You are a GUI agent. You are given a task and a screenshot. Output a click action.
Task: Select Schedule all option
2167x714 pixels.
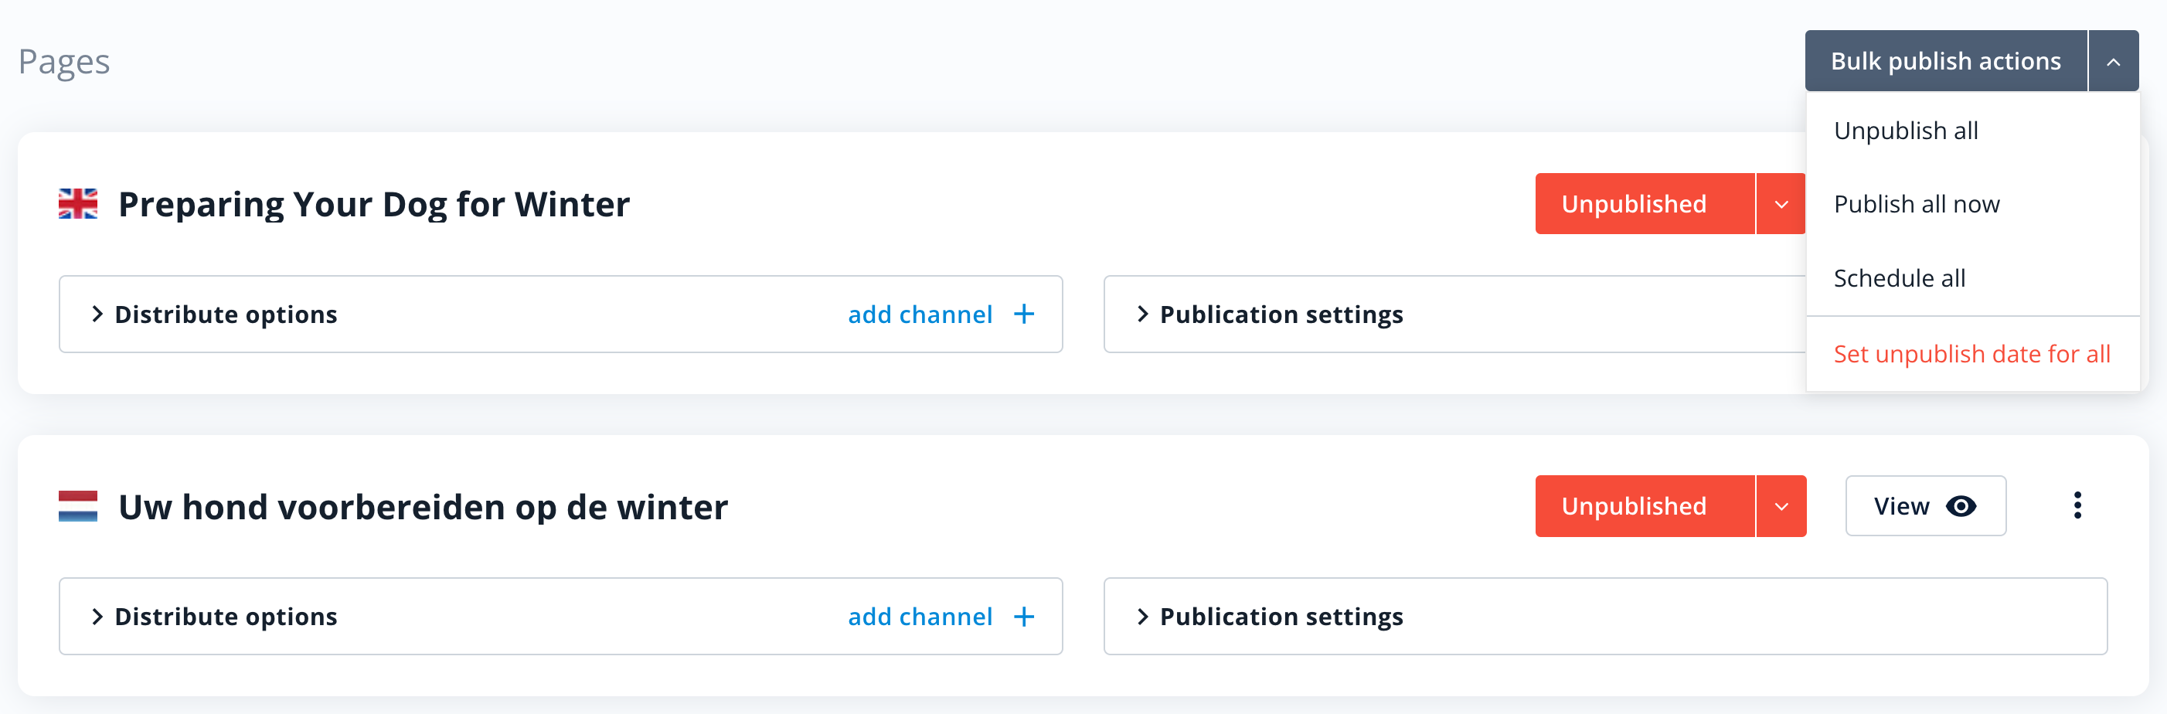[1899, 278]
